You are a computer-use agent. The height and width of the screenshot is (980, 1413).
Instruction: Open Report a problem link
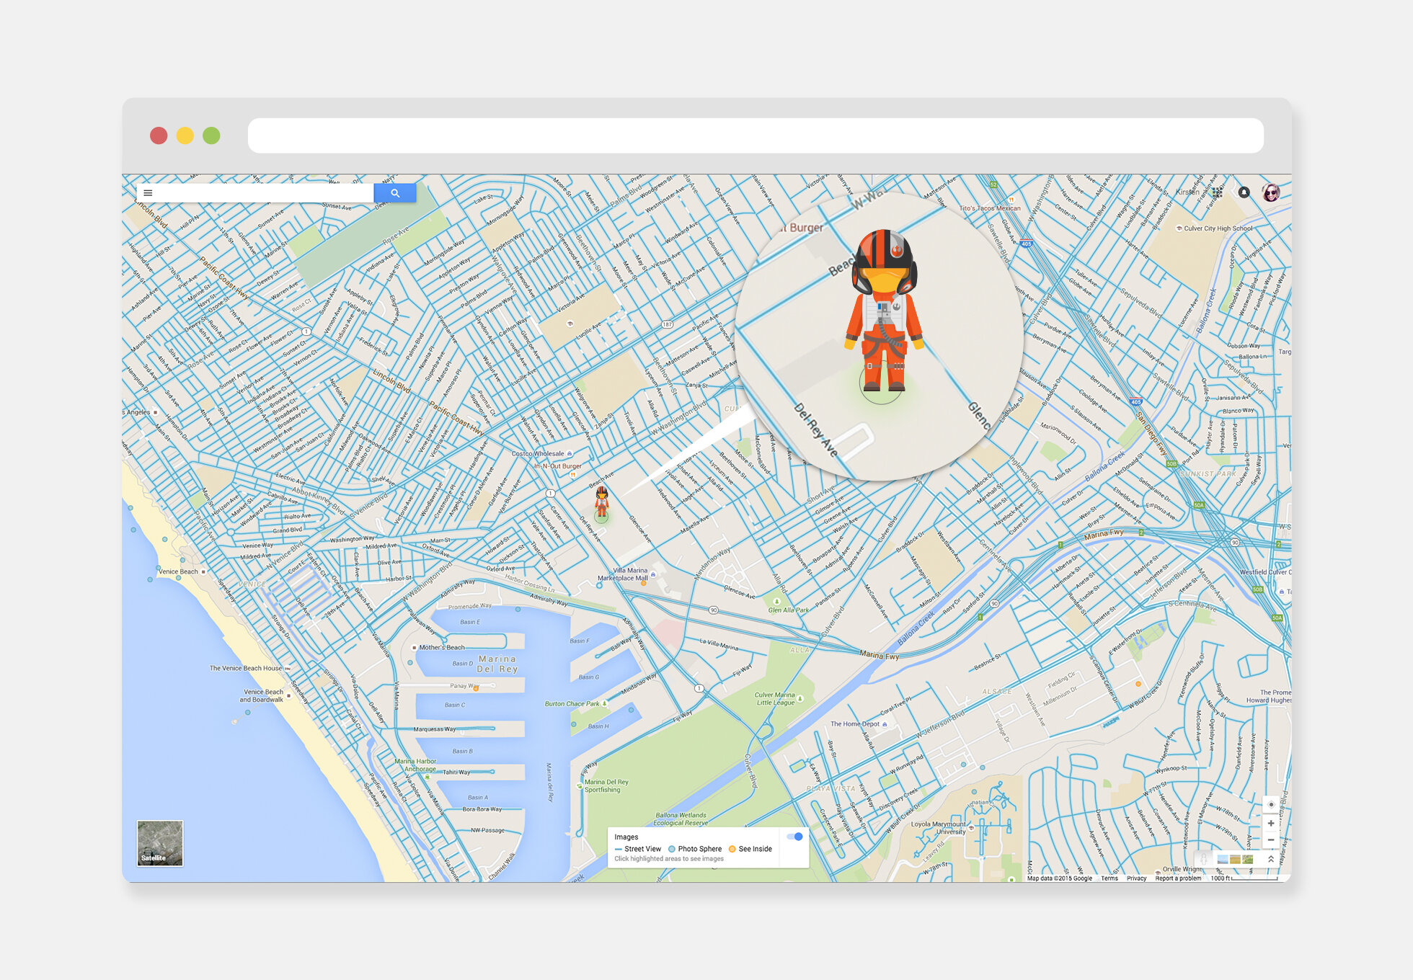tap(1178, 878)
